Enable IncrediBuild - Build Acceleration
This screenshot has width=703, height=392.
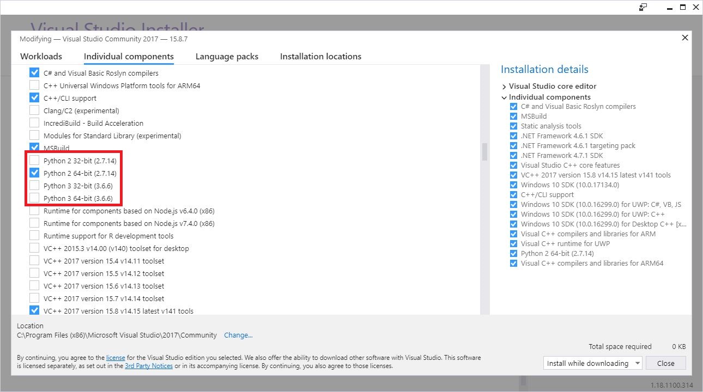pyautogui.click(x=34, y=122)
